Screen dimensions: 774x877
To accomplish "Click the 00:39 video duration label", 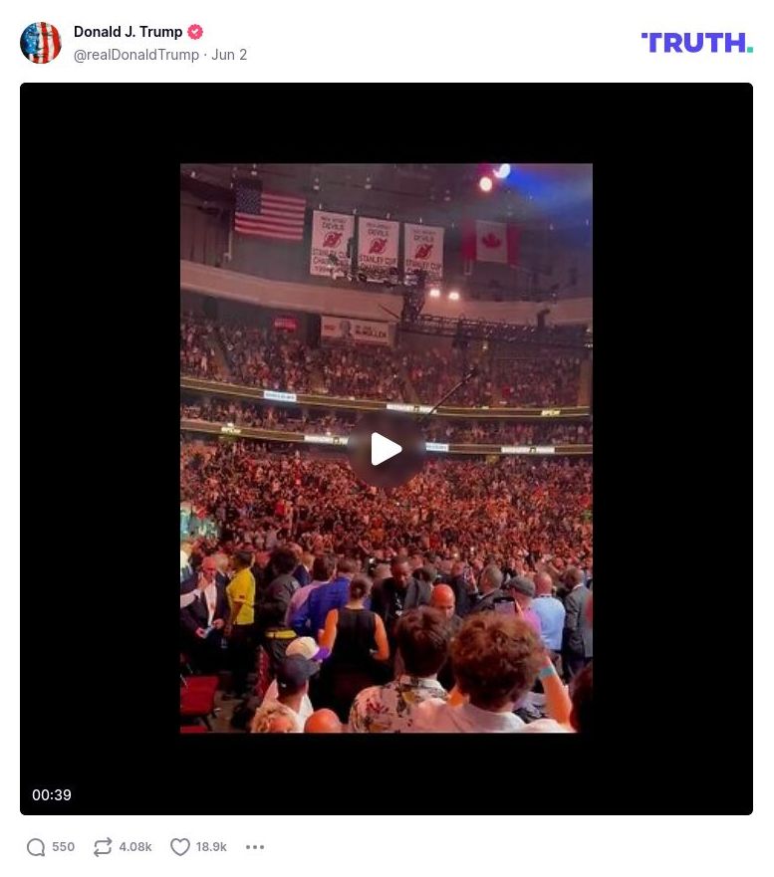I will coord(52,794).
